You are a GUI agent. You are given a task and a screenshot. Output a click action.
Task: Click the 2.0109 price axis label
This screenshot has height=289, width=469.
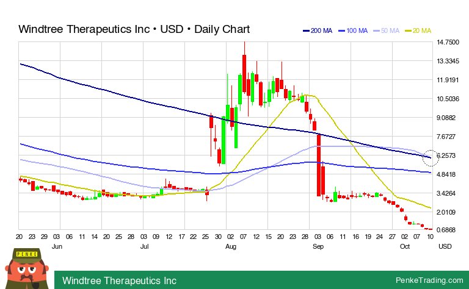[446, 212]
